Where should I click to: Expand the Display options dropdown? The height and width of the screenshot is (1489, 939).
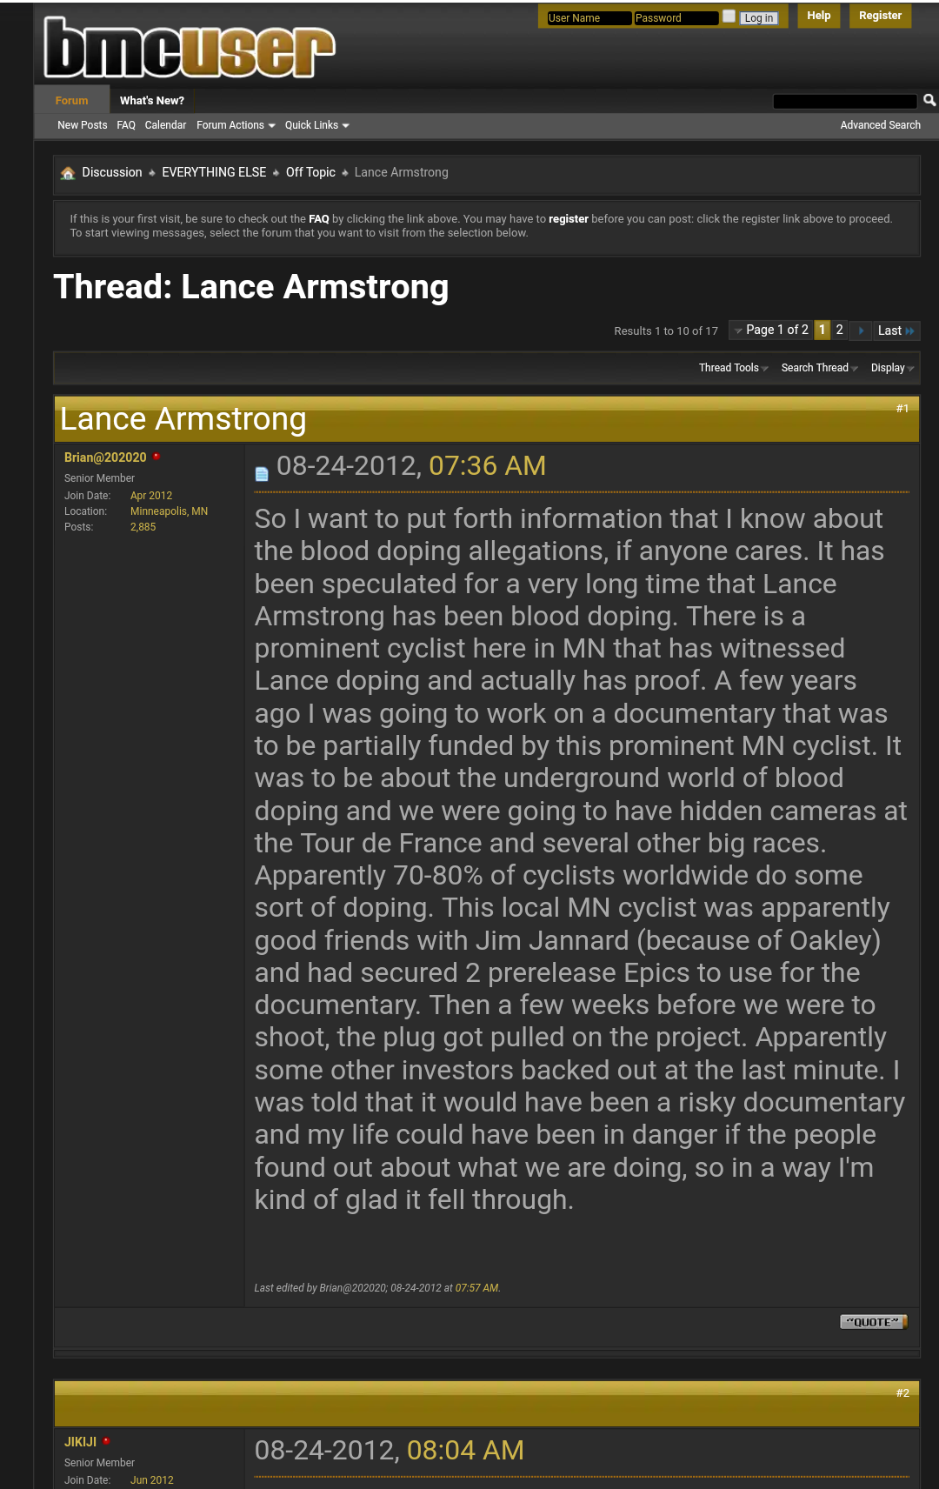pos(892,368)
